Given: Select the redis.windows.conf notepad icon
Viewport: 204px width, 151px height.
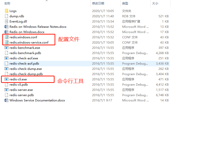Looking at the screenshot, I should pos(7,37).
